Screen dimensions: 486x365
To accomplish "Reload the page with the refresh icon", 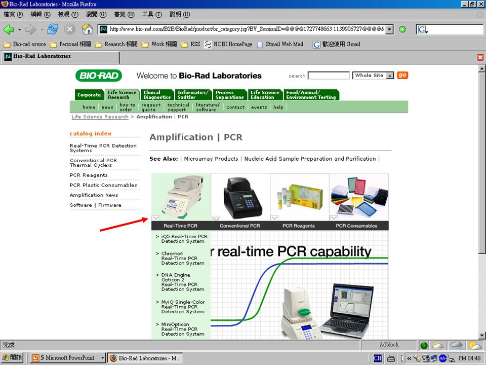I will click(53, 29).
